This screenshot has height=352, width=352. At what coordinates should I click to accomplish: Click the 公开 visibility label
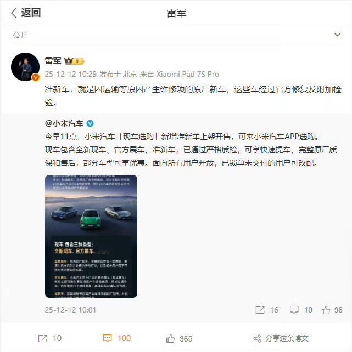20,35
